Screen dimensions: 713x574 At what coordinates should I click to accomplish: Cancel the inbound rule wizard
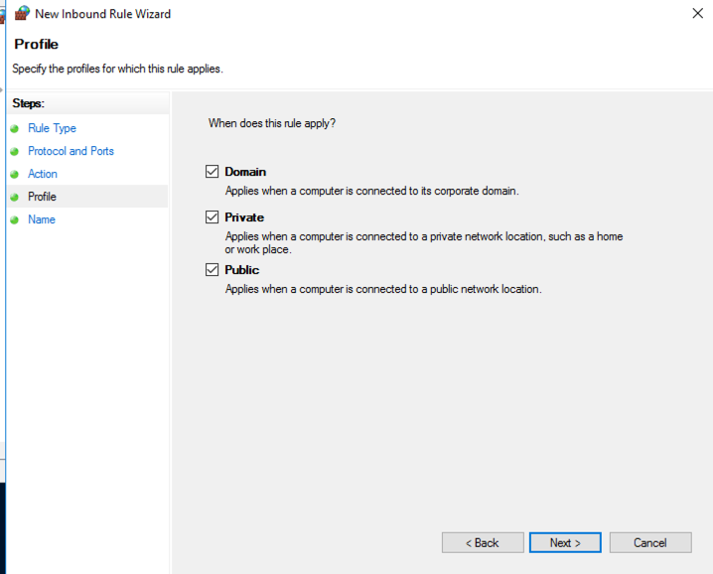(x=650, y=543)
